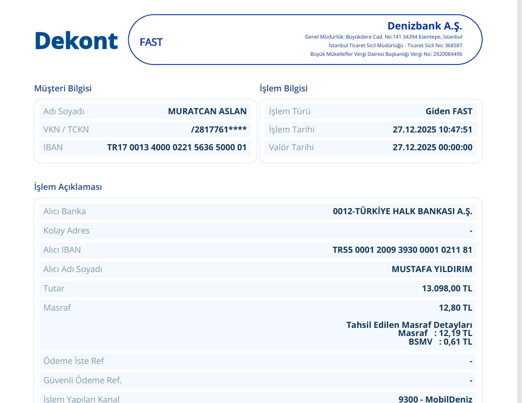
Task: Click the vertical scrollbar on right edge
Action: click(519, 201)
